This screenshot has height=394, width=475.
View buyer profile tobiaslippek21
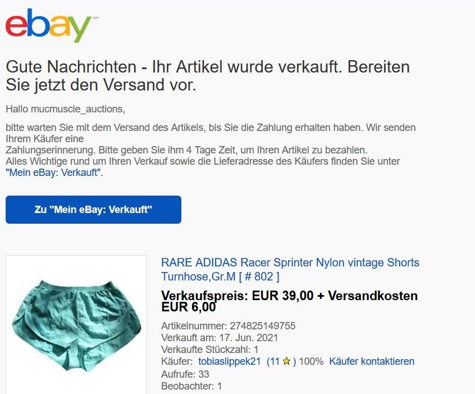[x=229, y=361]
